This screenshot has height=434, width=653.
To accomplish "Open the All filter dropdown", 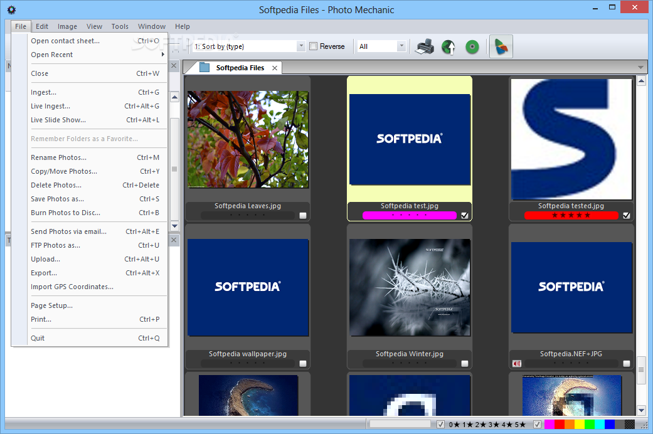I will coord(401,46).
